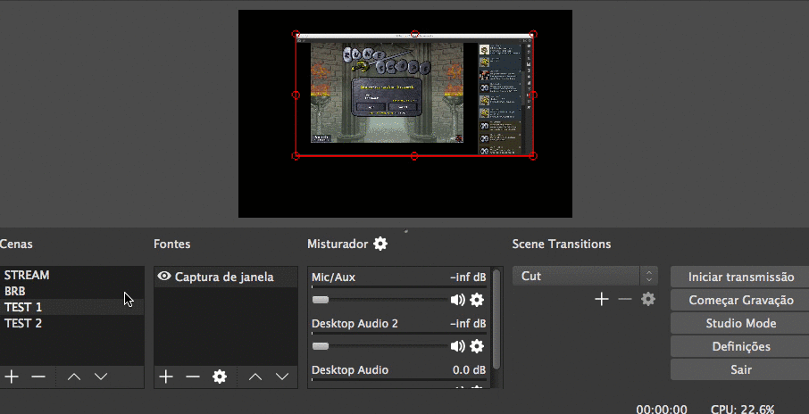The height and width of the screenshot is (414, 809).
Task: Open the Cut transition dropdown
Action: [x=585, y=276]
